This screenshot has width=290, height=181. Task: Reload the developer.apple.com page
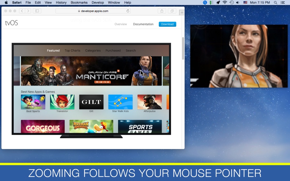tap(128, 11)
